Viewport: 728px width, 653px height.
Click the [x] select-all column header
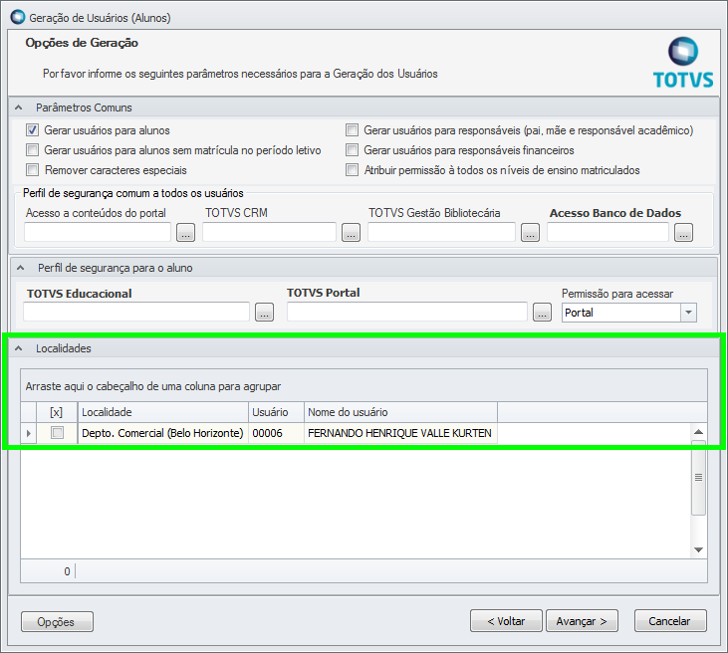pyautogui.click(x=57, y=412)
